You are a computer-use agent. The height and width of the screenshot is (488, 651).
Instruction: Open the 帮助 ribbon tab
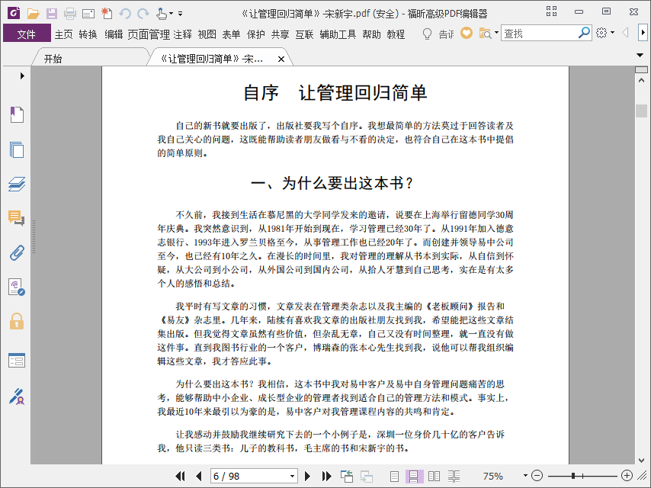coord(371,34)
